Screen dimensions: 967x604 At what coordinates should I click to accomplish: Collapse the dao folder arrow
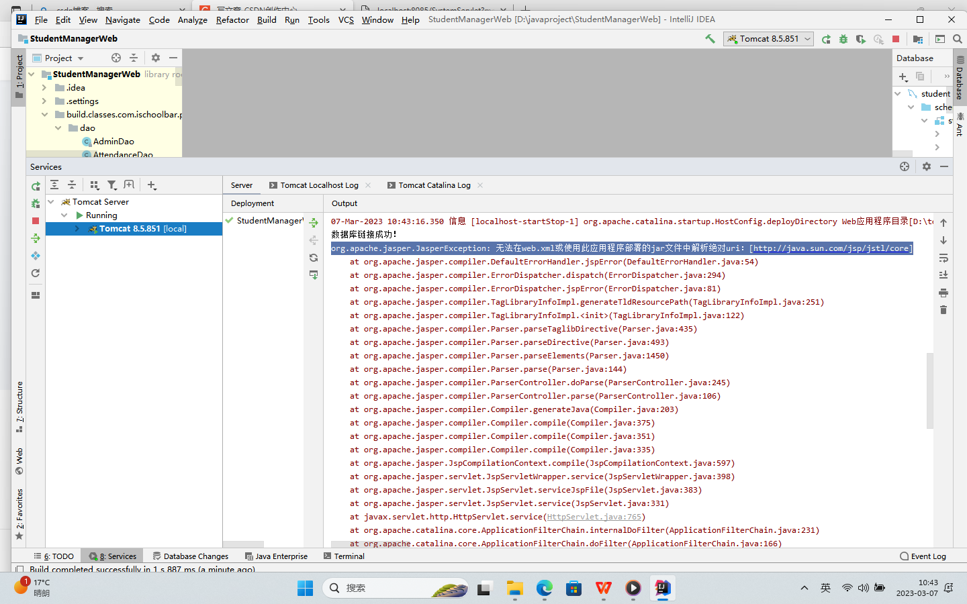[58, 128]
